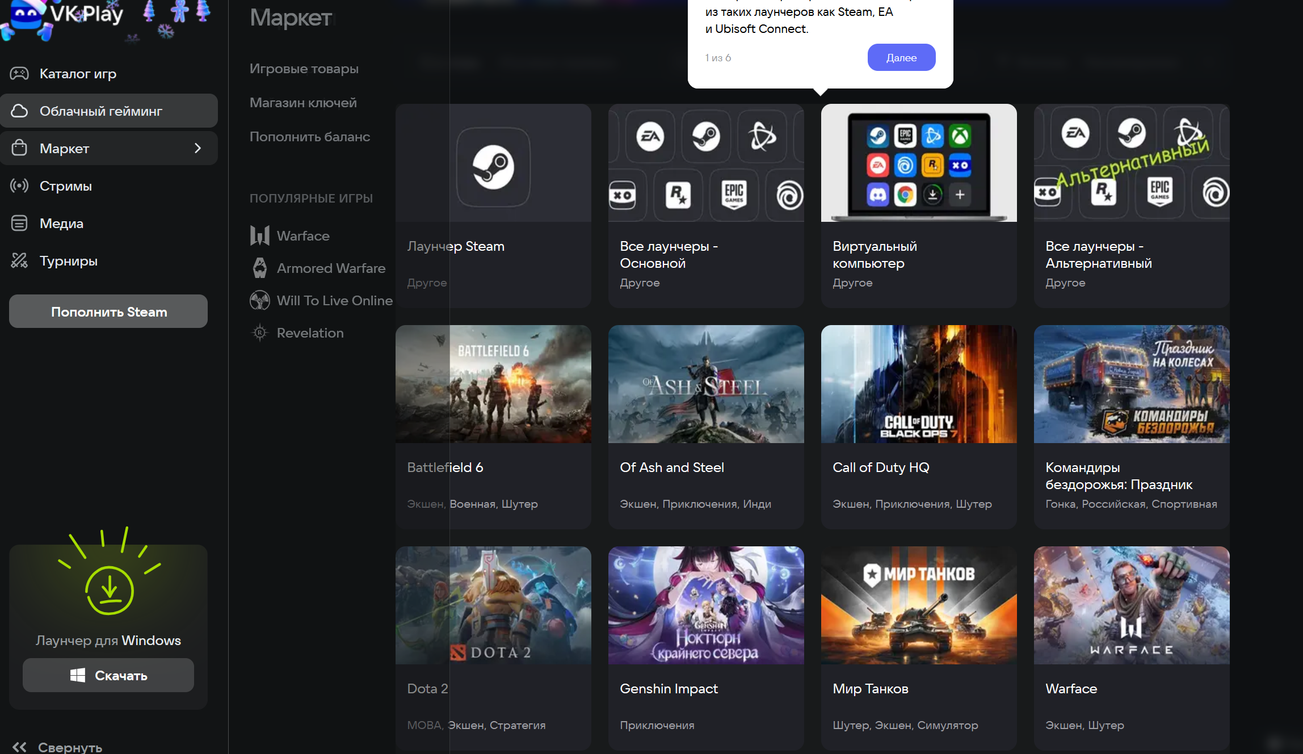Click the Пополнить Steam button
The image size is (1303, 754).
[108, 311]
